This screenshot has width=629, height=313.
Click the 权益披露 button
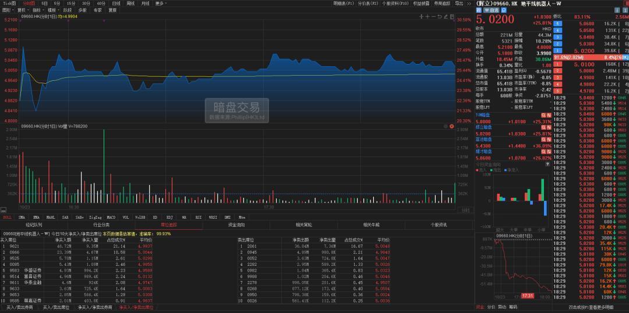tap(421, 3)
